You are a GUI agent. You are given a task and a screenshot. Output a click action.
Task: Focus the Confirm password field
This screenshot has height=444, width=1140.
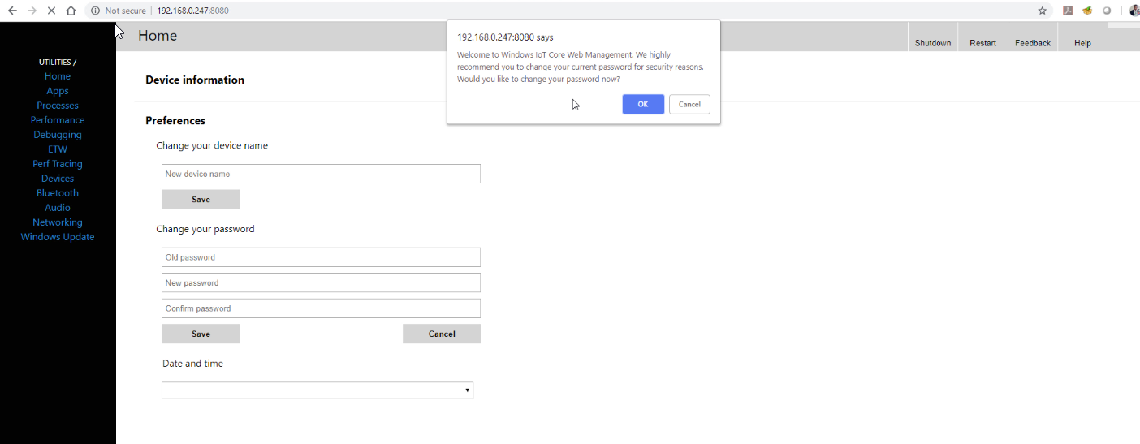pos(321,308)
